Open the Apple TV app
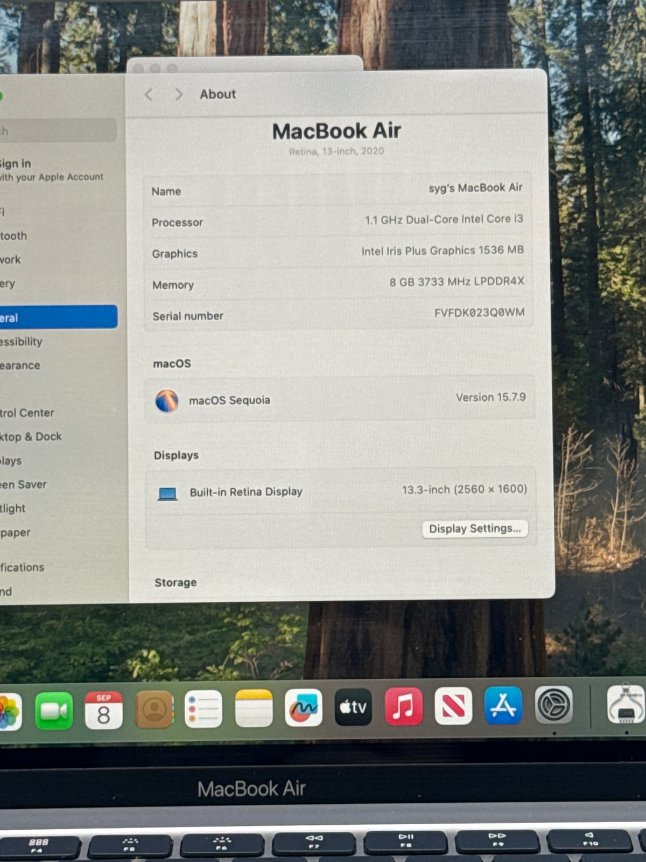The width and height of the screenshot is (646, 862). point(353,707)
